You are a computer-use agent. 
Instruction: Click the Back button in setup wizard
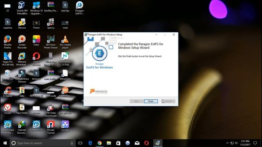(x=136, y=101)
